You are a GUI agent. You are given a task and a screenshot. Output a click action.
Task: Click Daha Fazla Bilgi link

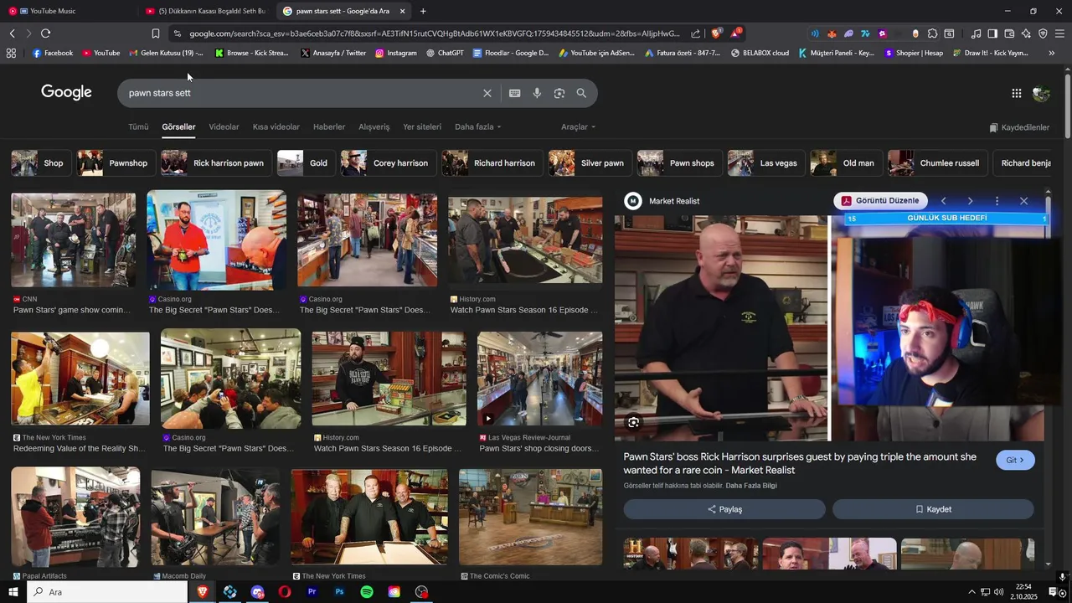point(751,486)
